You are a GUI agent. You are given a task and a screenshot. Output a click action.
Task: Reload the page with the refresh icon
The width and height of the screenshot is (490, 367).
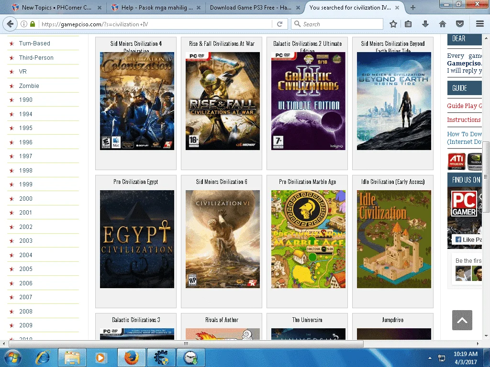coord(279,24)
